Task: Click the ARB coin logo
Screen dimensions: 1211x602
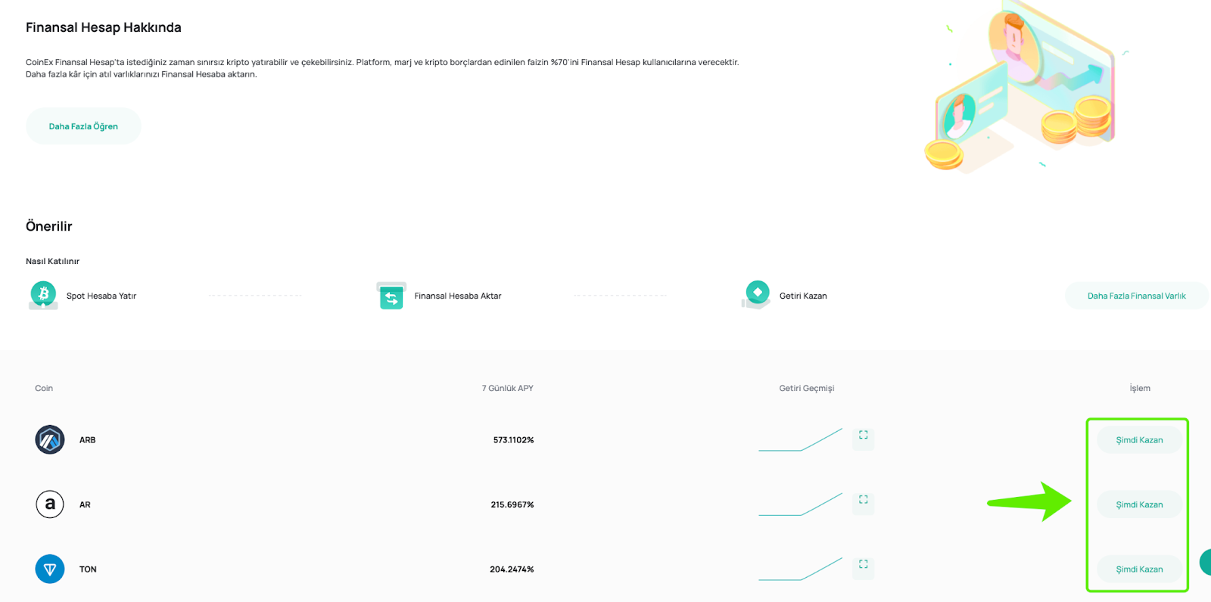Action: click(50, 439)
